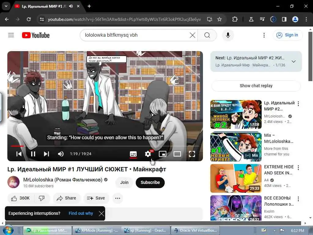
Task: Save video to a playlist
Action: click(96, 198)
